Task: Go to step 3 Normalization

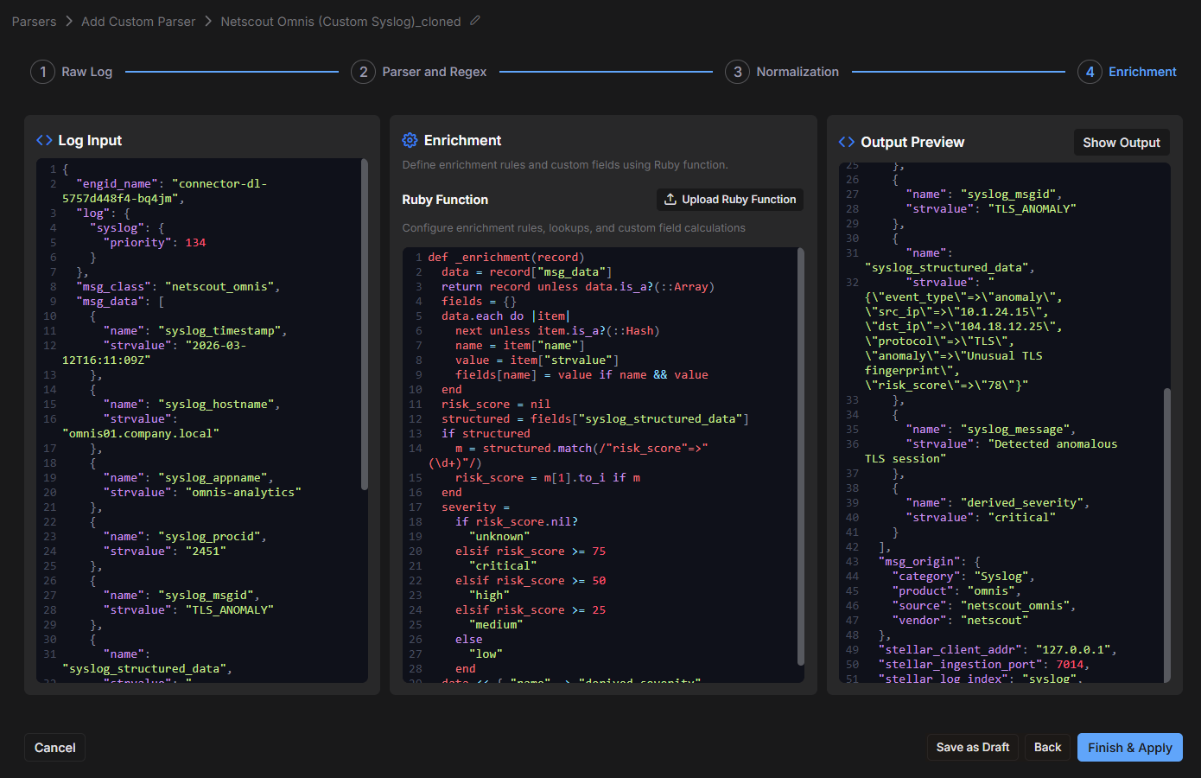Action: [782, 72]
